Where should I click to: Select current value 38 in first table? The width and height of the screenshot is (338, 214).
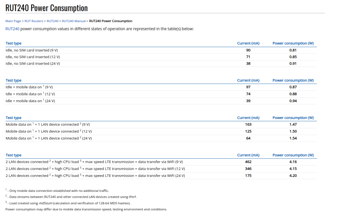tap(248, 63)
